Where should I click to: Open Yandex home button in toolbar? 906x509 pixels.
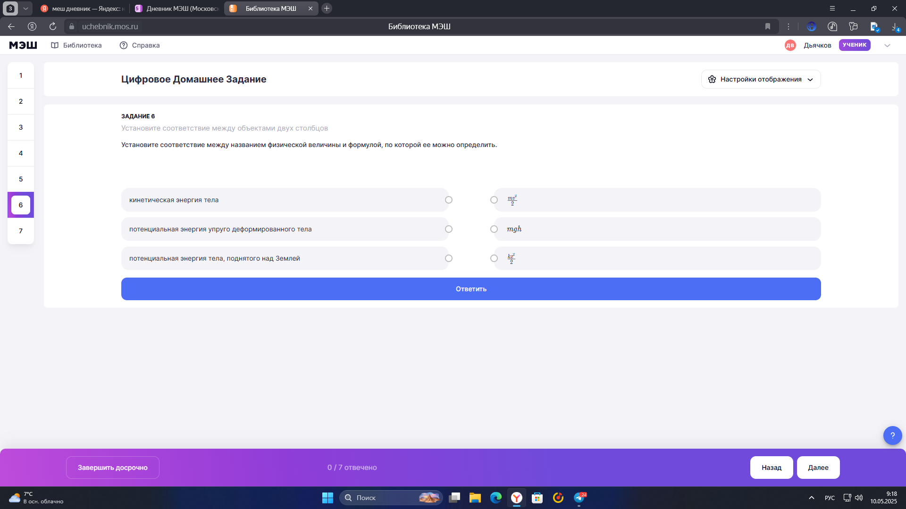pyautogui.click(x=32, y=26)
